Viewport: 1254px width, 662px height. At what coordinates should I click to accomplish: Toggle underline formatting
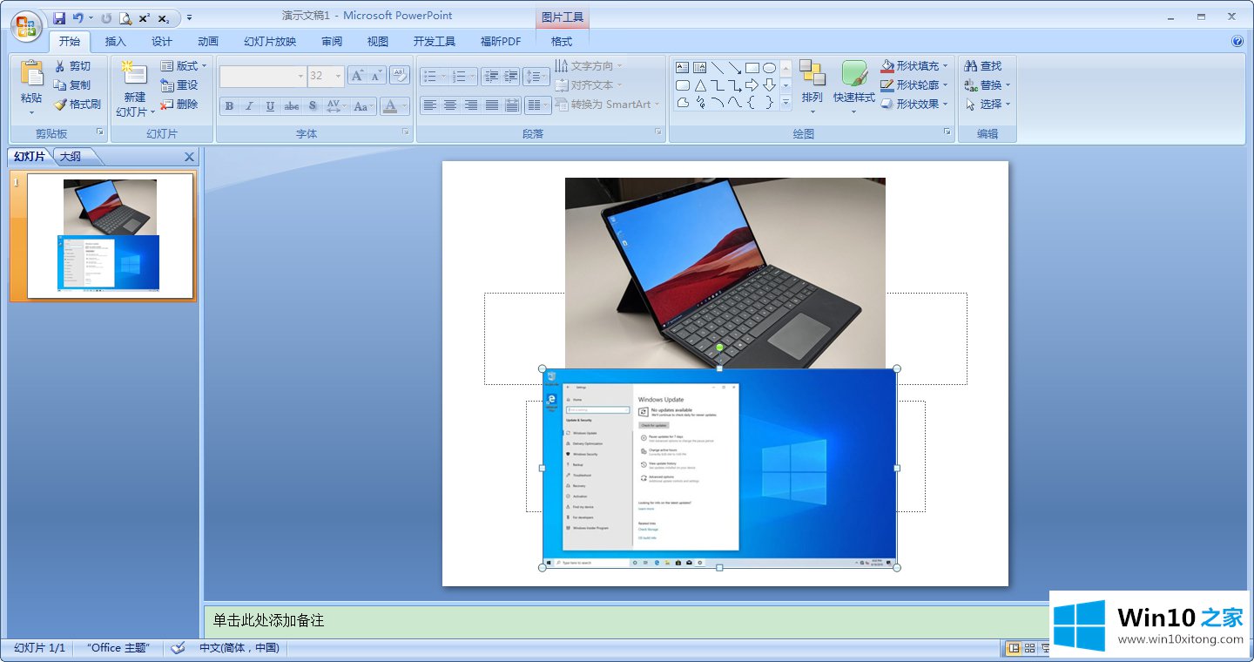pos(270,106)
